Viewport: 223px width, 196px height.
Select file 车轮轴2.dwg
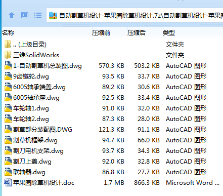(31, 119)
